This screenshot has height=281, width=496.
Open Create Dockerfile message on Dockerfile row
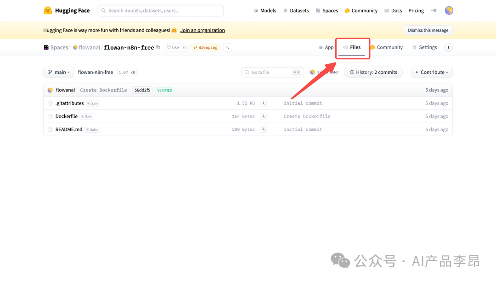tap(307, 116)
